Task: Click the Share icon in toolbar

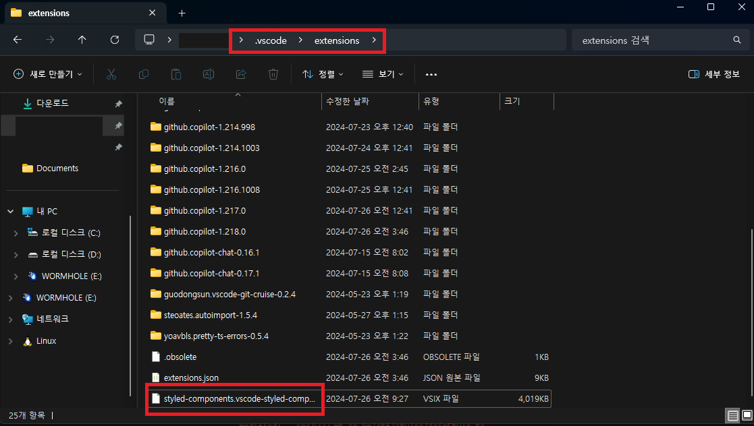Action: pyautogui.click(x=241, y=74)
